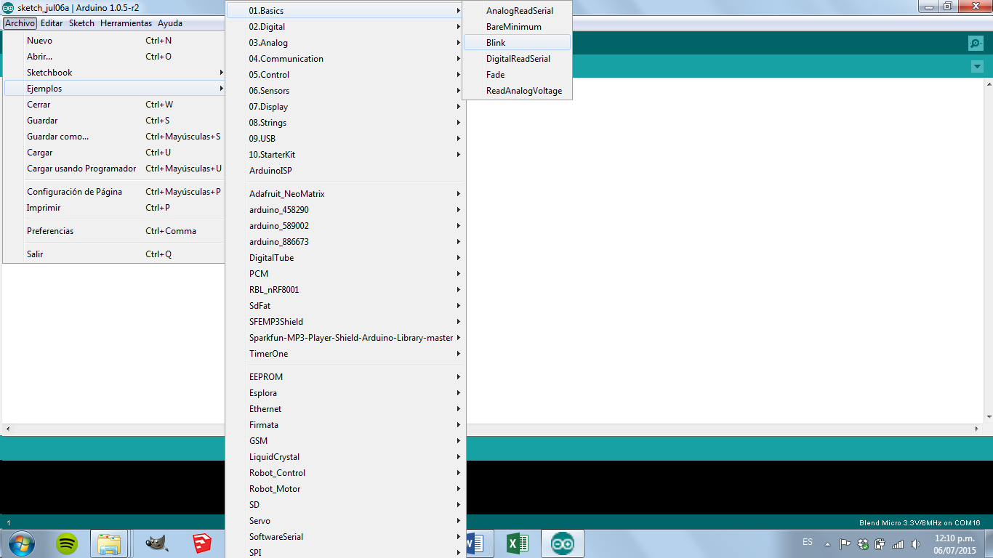Choose Abrir... from Archivo menu
Image resolution: width=993 pixels, height=558 pixels.
tap(115, 57)
